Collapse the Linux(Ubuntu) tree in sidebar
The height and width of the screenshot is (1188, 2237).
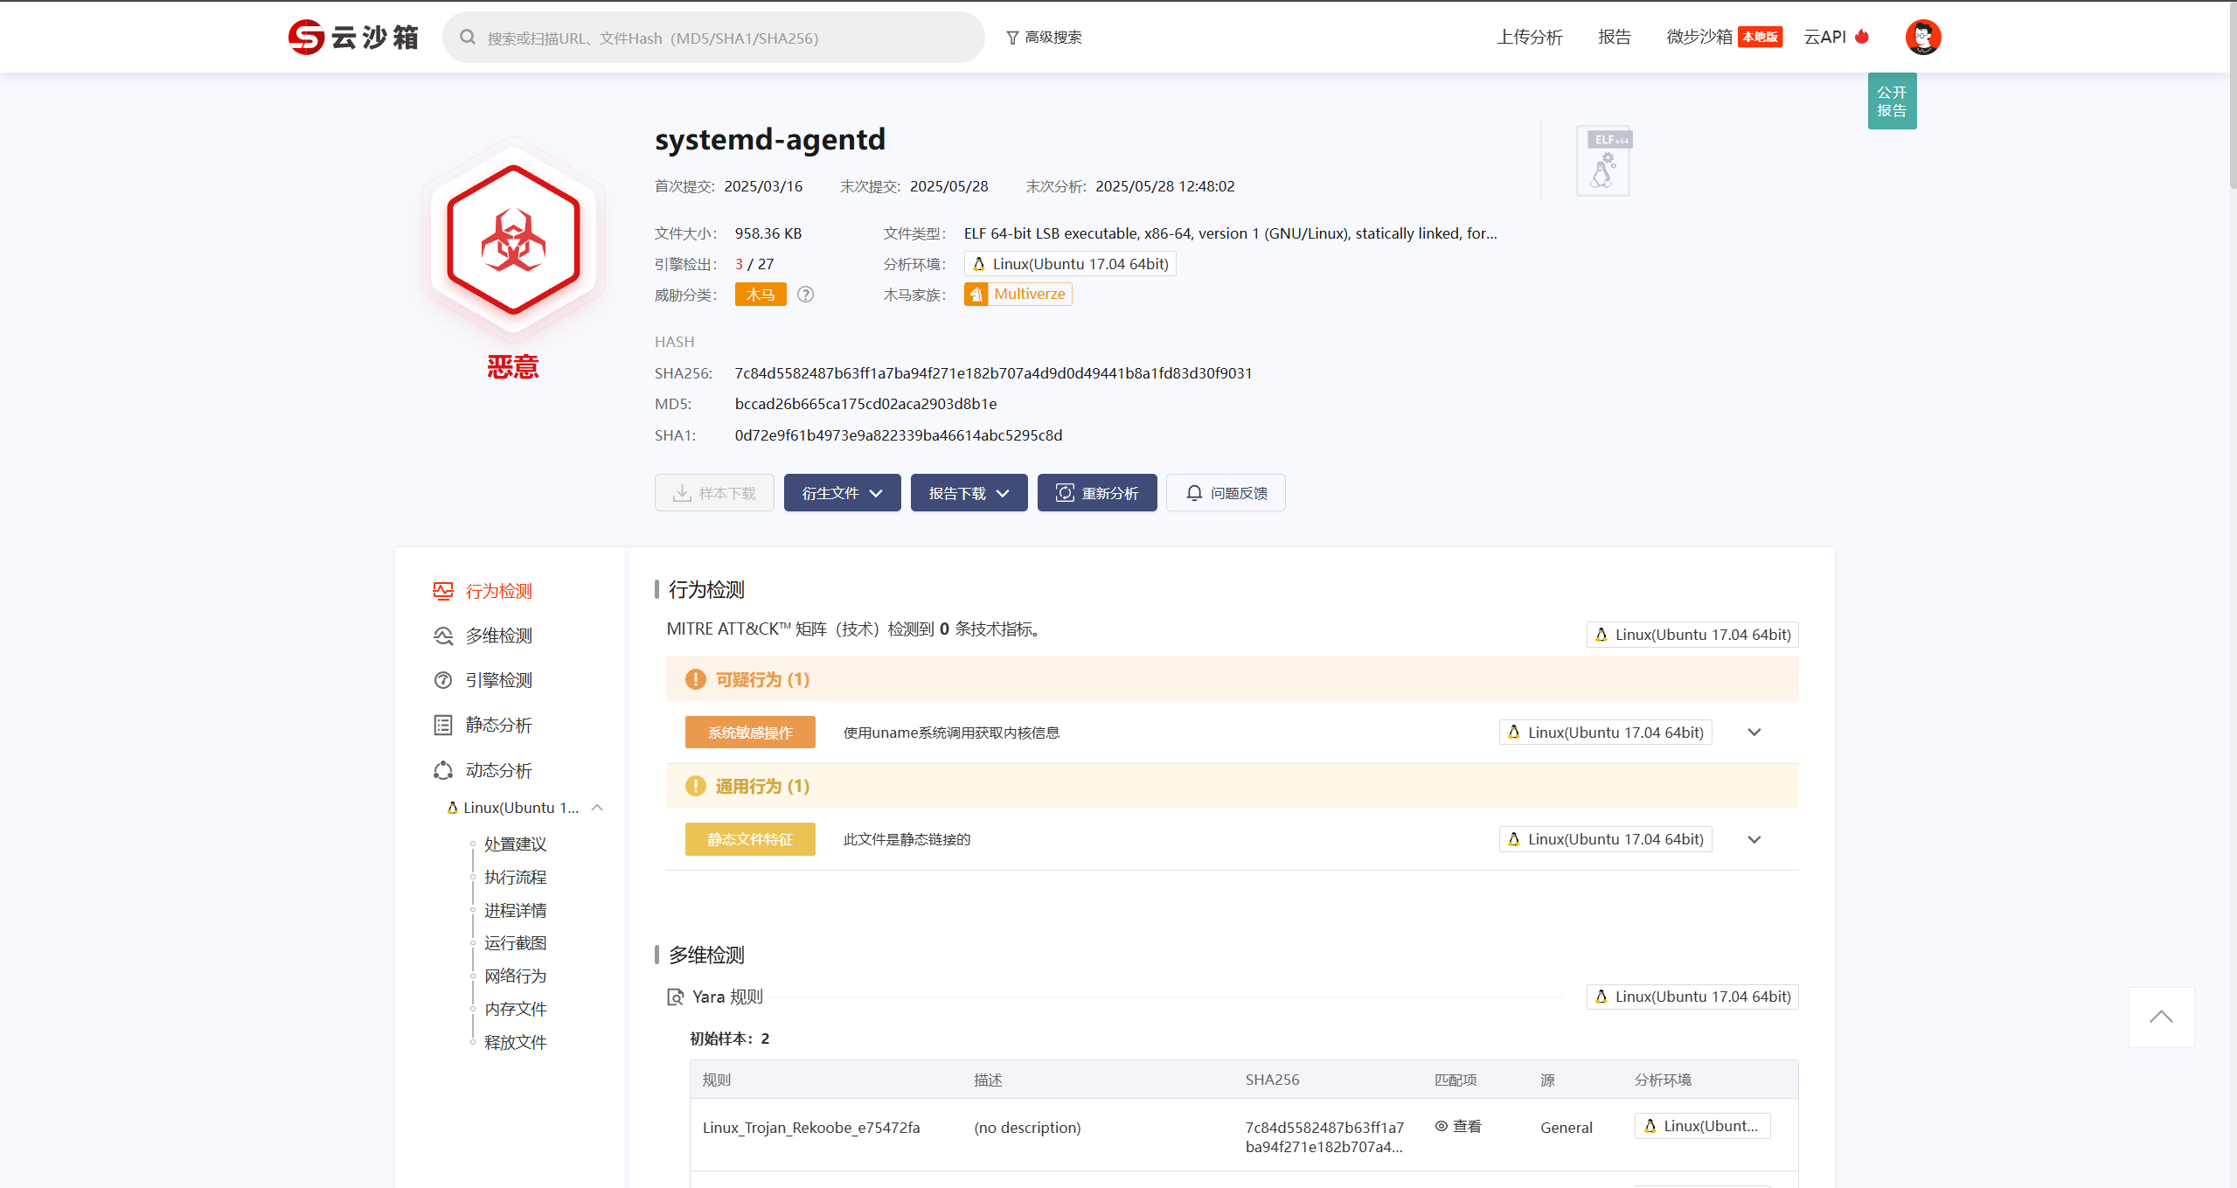(x=597, y=808)
